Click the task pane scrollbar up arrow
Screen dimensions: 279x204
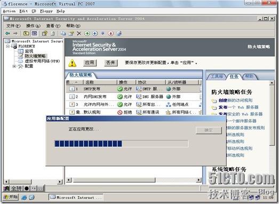tap(272, 83)
